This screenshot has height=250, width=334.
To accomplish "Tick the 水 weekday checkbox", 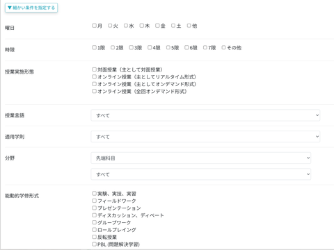I will pos(126,26).
